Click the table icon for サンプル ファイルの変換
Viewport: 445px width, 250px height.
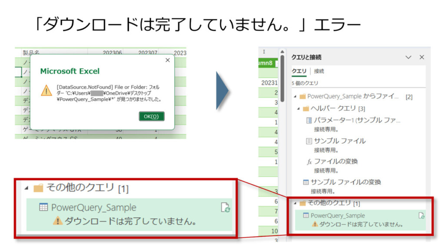pos(306,182)
